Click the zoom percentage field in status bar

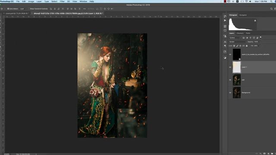pos(7,154)
